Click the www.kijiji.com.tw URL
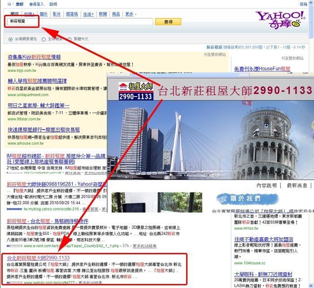Screen dimensions: 314x288 click(22, 71)
